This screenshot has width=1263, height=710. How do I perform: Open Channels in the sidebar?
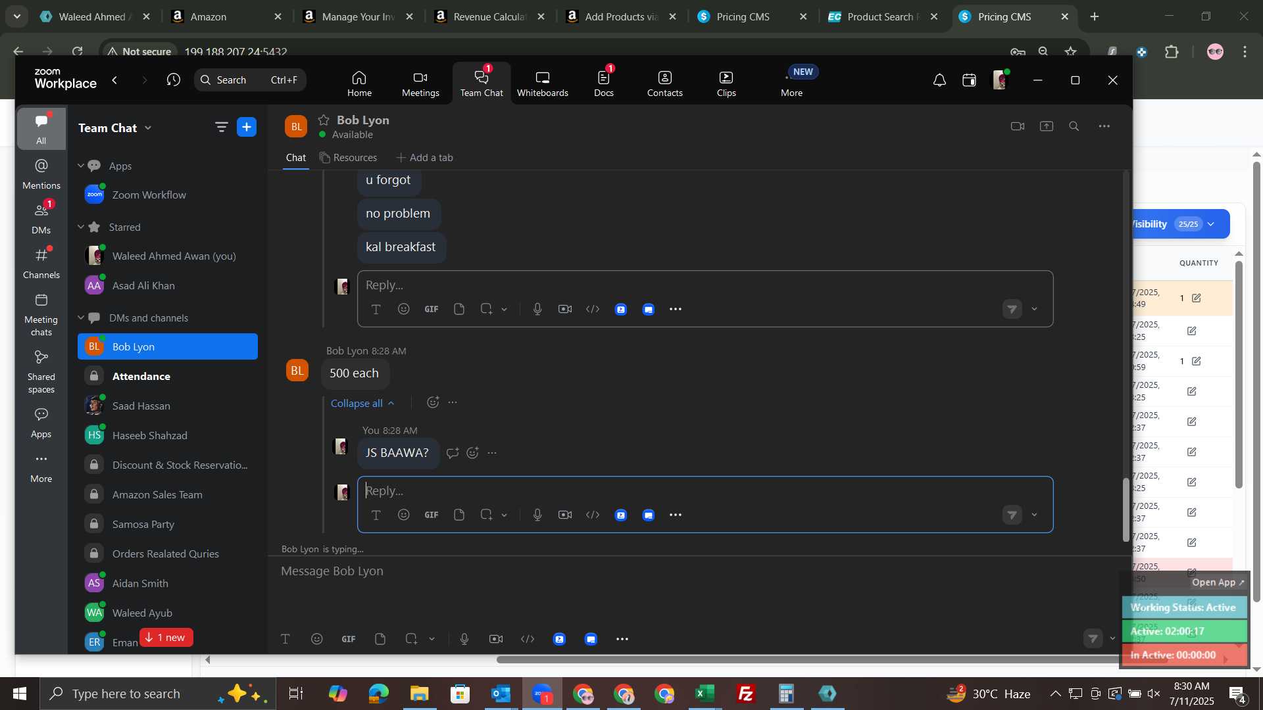tap(41, 263)
